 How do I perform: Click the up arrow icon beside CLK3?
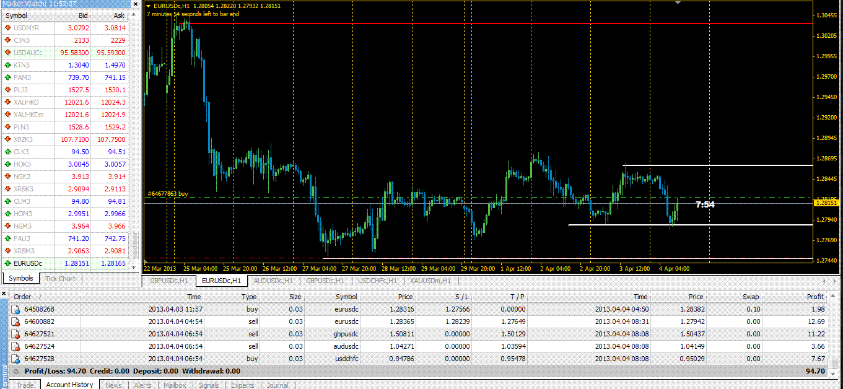7,152
